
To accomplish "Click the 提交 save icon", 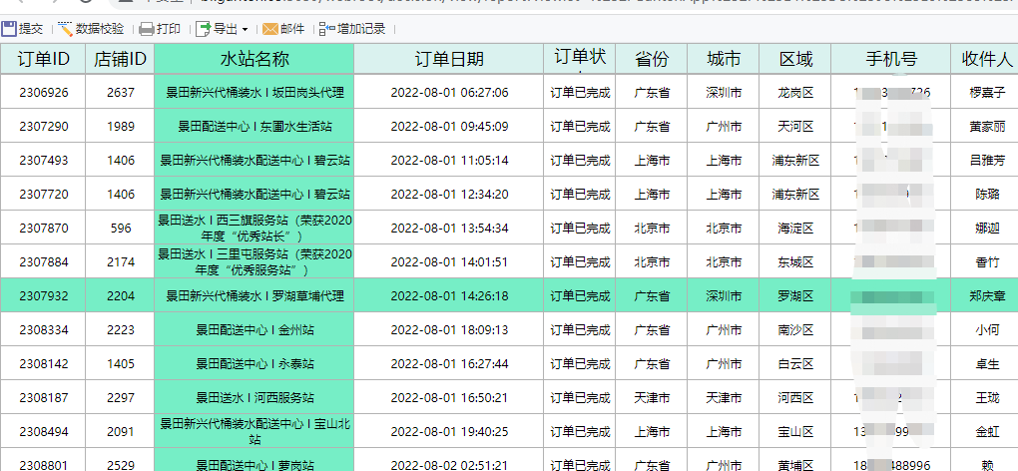I will point(8,29).
